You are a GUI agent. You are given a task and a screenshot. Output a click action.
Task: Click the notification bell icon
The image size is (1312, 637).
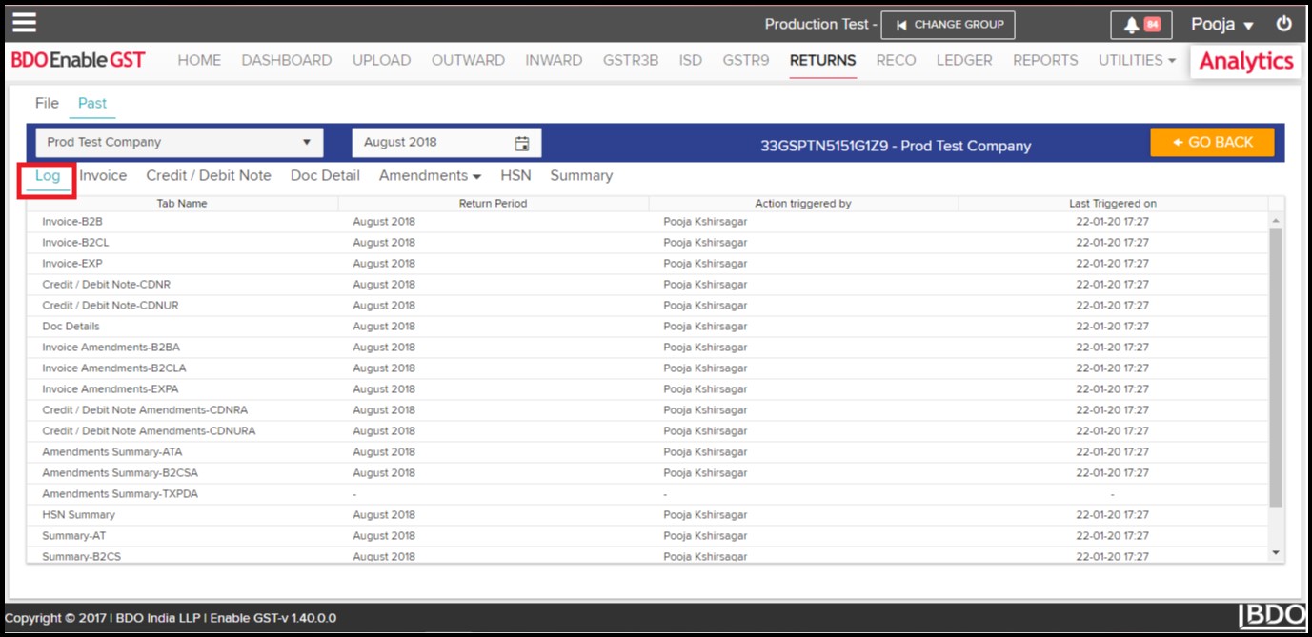point(1131,25)
